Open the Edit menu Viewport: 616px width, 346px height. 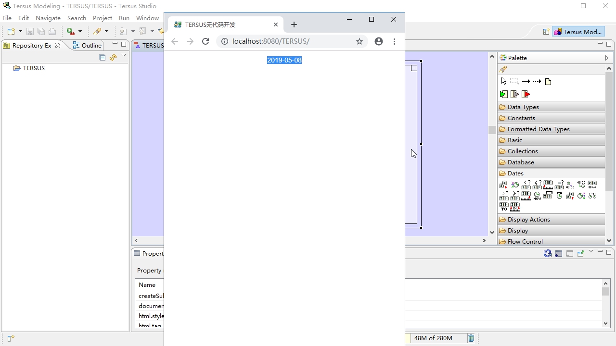tap(24, 18)
